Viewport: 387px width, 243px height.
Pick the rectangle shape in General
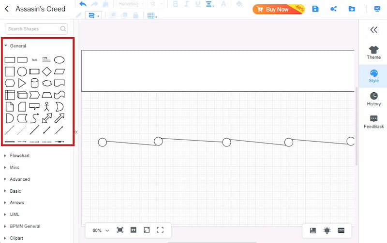pos(10,60)
